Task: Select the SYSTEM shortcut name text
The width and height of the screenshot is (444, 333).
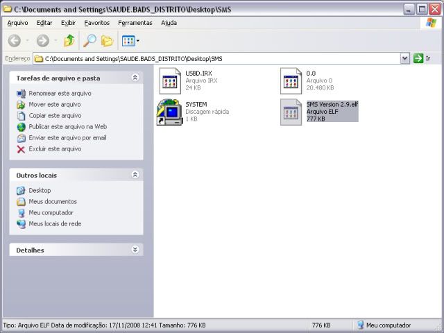Action: point(196,105)
